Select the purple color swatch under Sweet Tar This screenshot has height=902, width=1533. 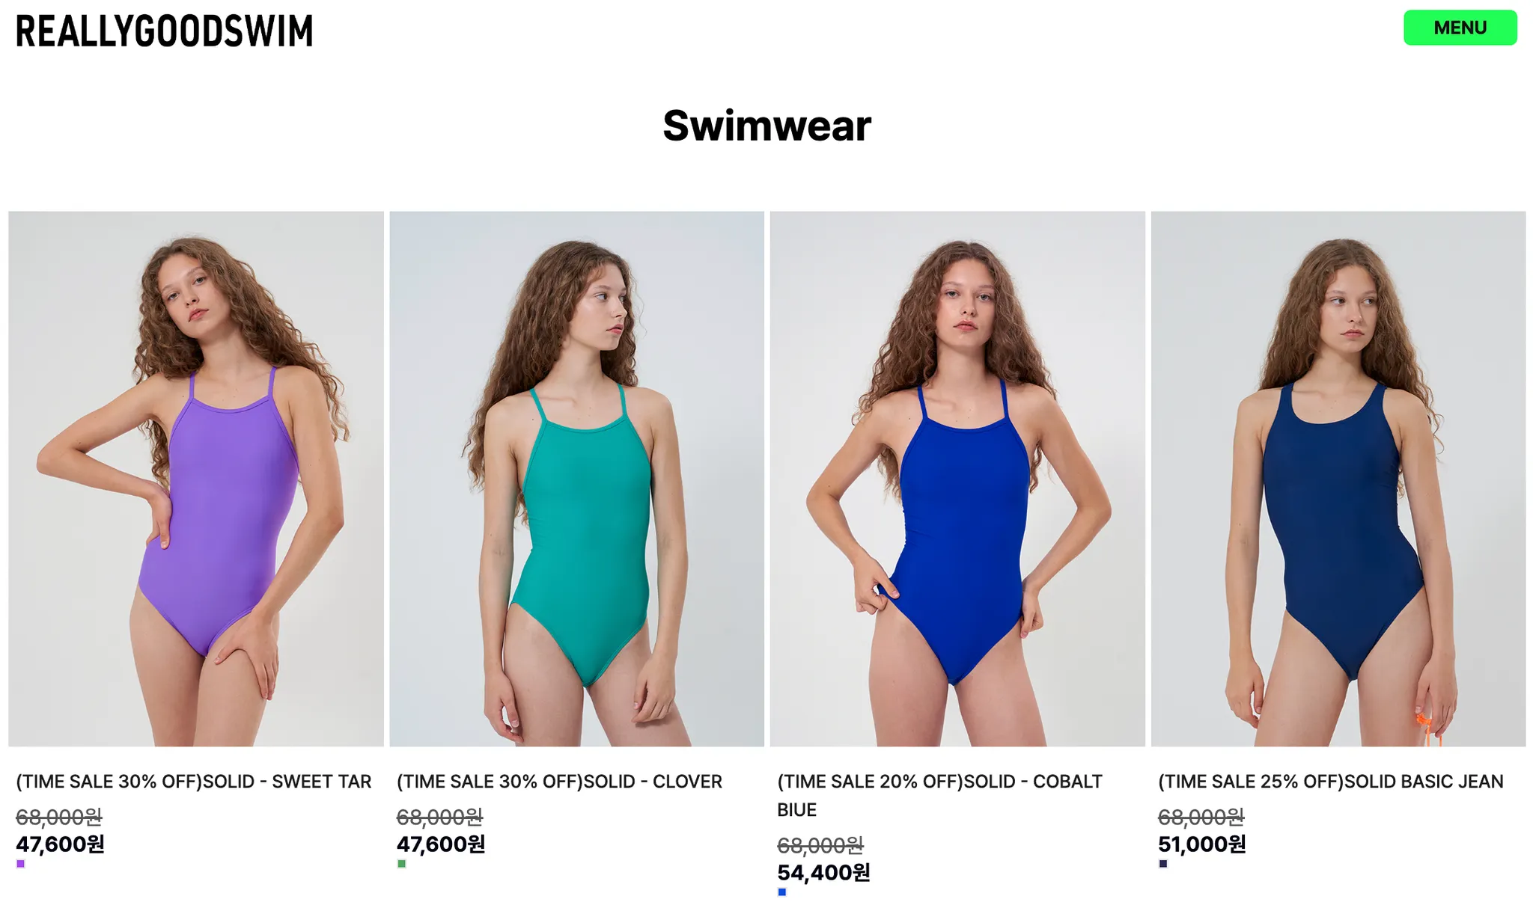tap(21, 864)
